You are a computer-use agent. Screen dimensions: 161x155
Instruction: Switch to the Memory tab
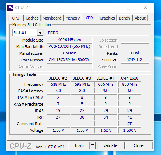73,18
